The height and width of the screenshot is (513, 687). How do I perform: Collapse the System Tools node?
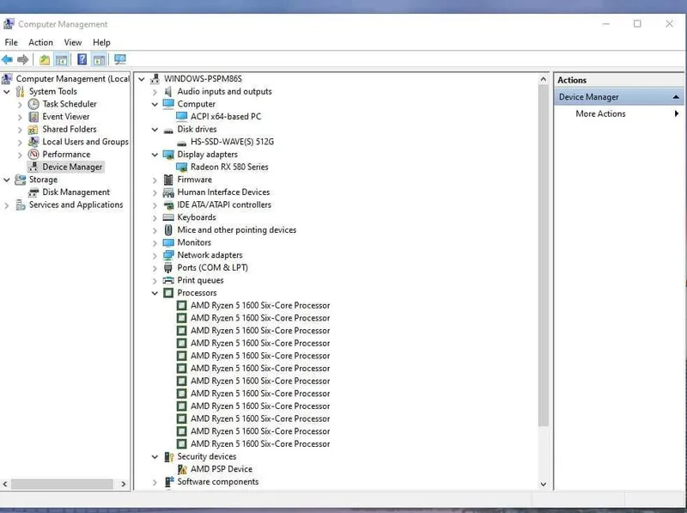pos(7,92)
